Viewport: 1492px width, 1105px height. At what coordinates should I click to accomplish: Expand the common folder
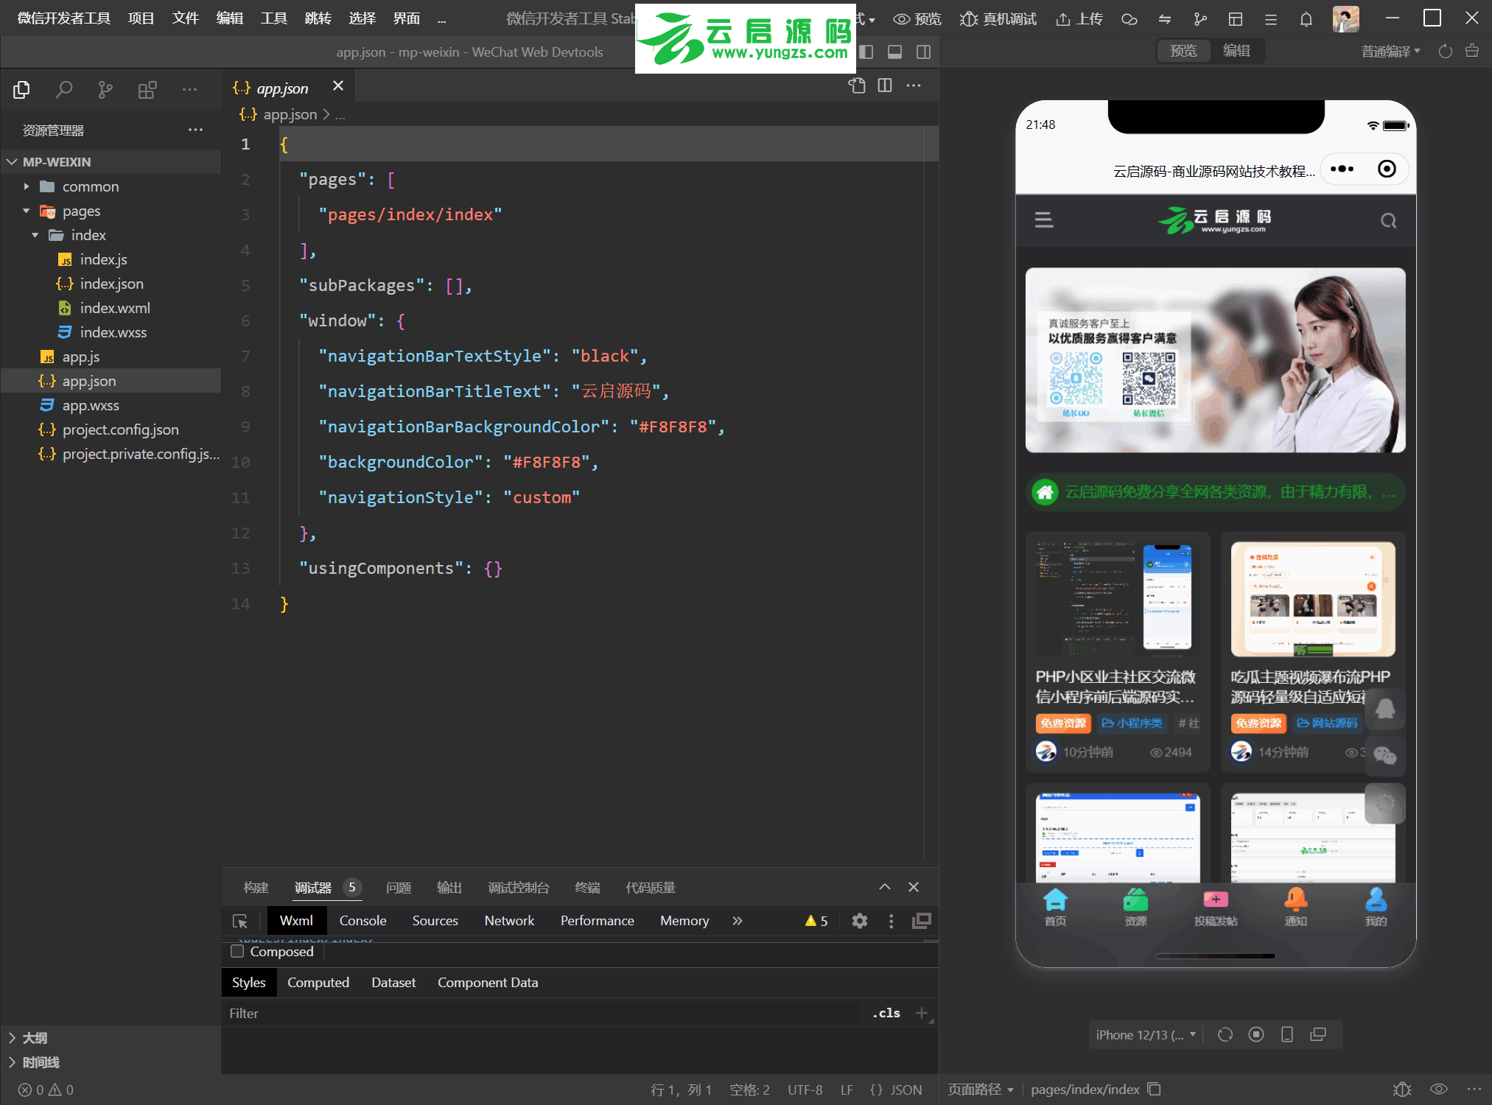(91, 186)
